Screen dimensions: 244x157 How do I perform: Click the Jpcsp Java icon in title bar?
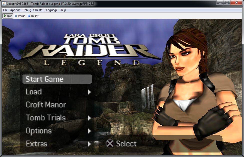[x=4, y=4]
